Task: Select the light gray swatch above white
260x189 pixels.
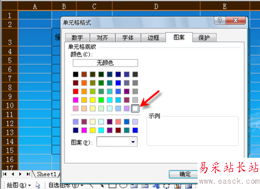Action: pos(135,100)
